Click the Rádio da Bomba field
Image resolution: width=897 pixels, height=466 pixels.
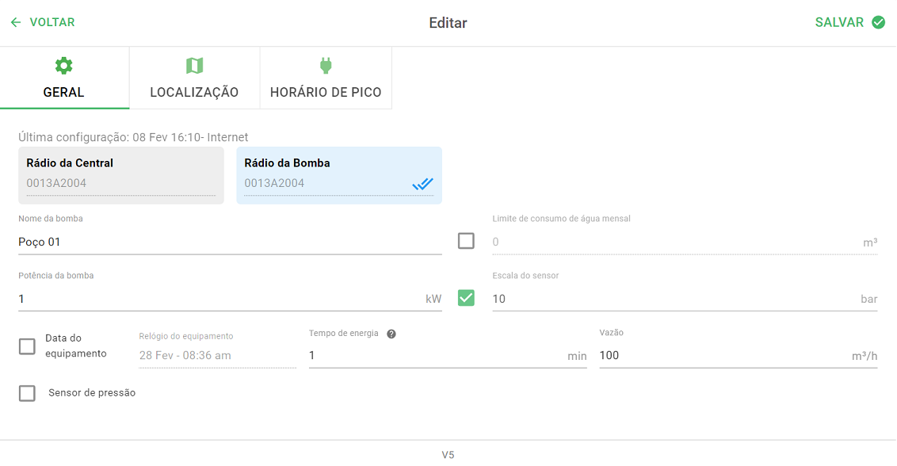pos(338,175)
